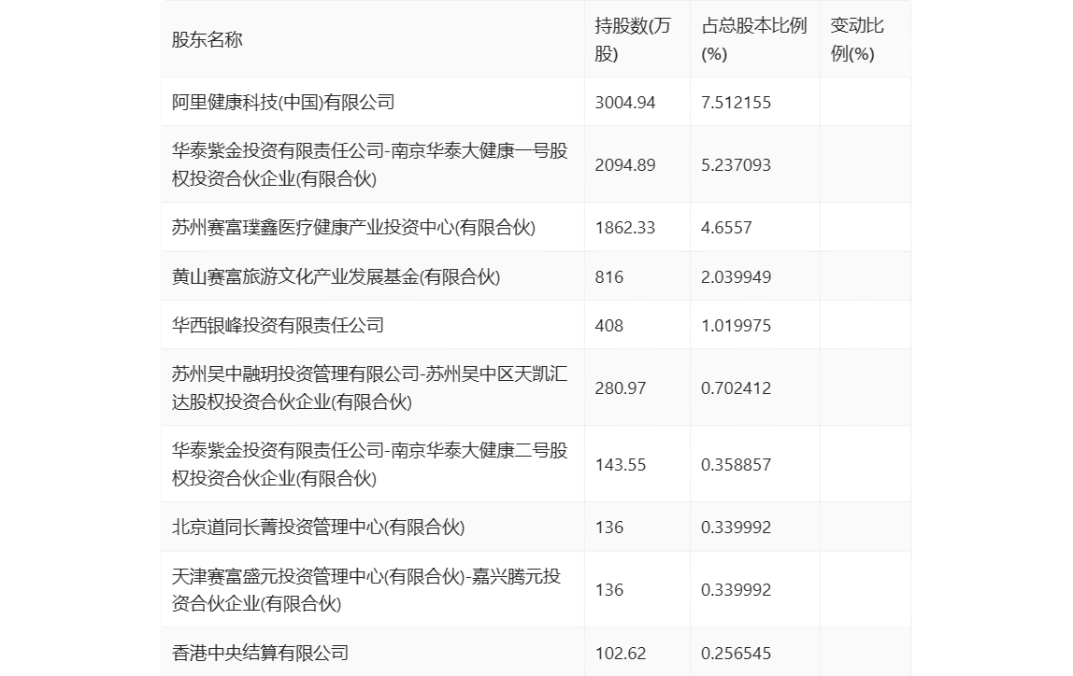Select 华西银峰投资有限责任公司 shareholder name
Viewport: 1073px width, 676px height.
pos(278,325)
